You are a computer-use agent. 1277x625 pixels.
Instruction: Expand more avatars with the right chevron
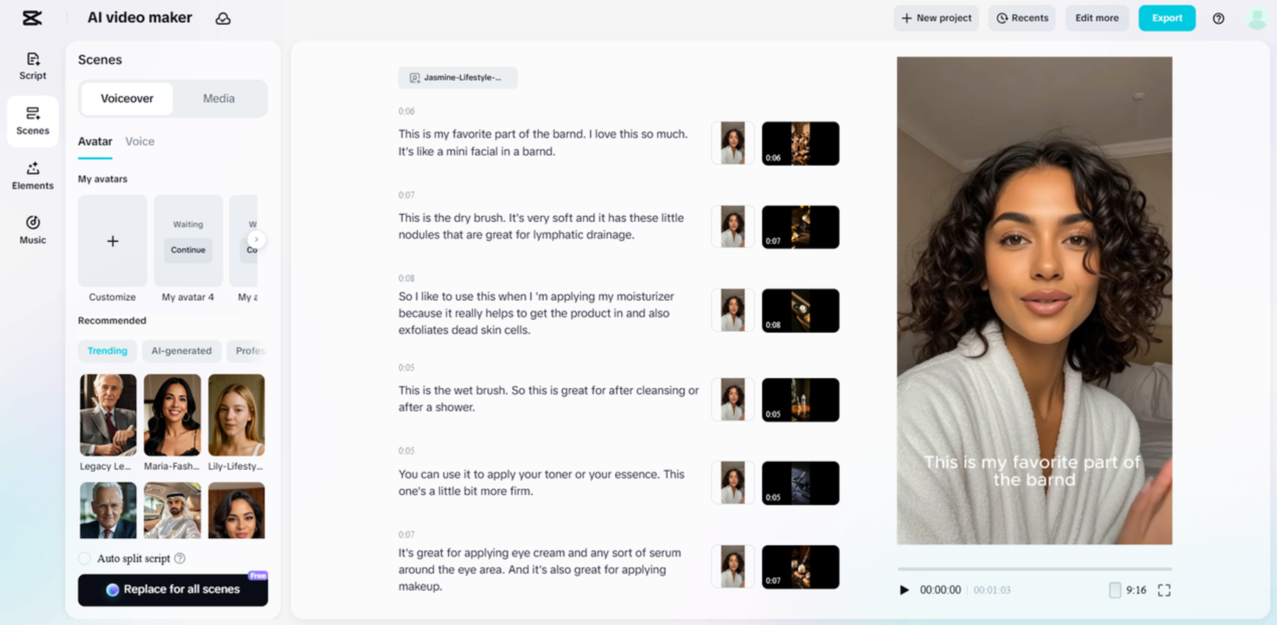click(256, 239)
